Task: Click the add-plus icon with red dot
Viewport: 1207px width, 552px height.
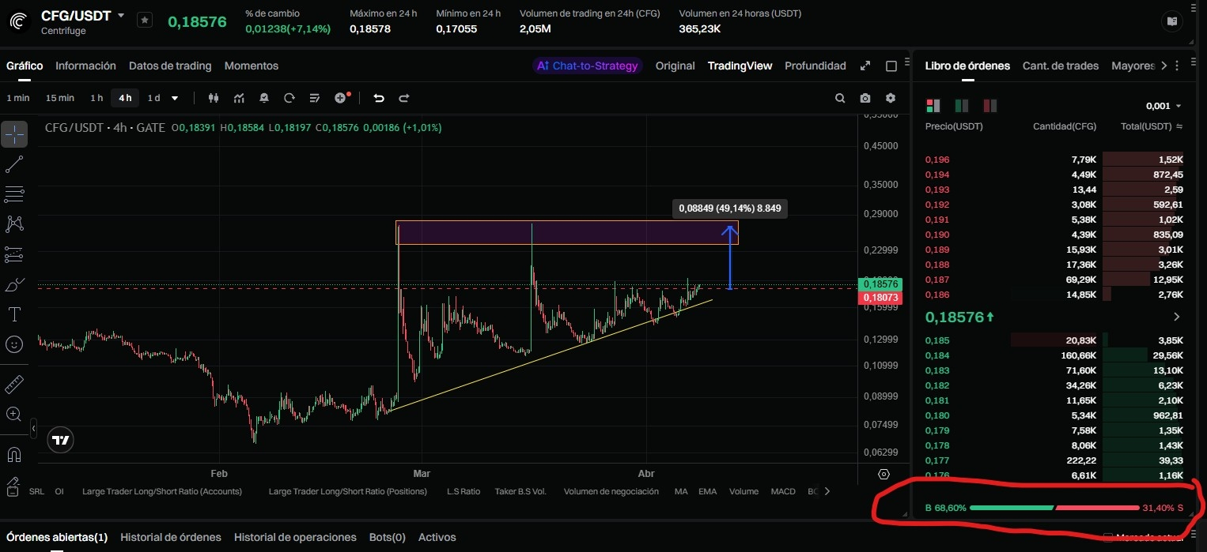Action: (x=342, y=98)
